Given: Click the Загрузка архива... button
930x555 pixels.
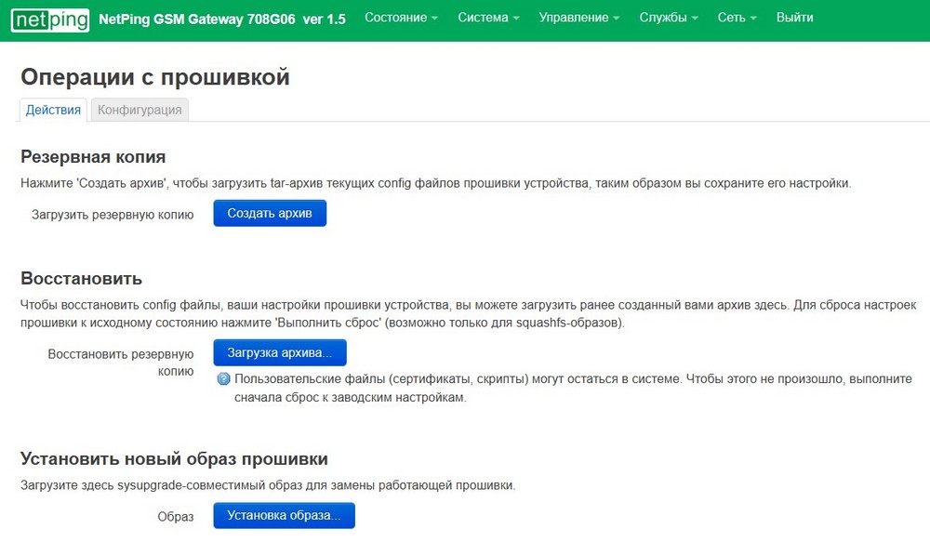Looking at the screenshot, I should [279, 353].
